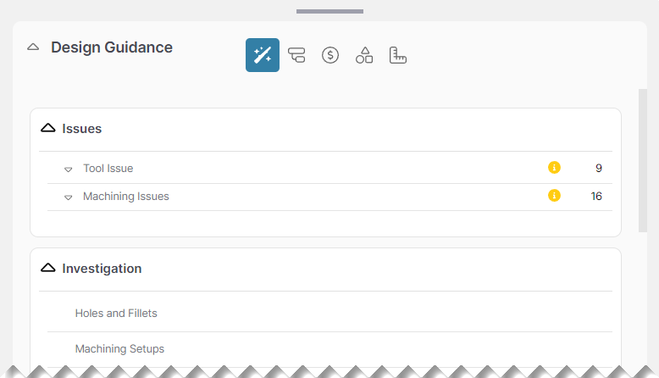
Task: Collapse the Design Guidance panel
Action: coord(33,47)
